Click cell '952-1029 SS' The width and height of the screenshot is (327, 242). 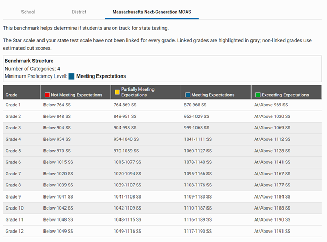pos(197,116)
